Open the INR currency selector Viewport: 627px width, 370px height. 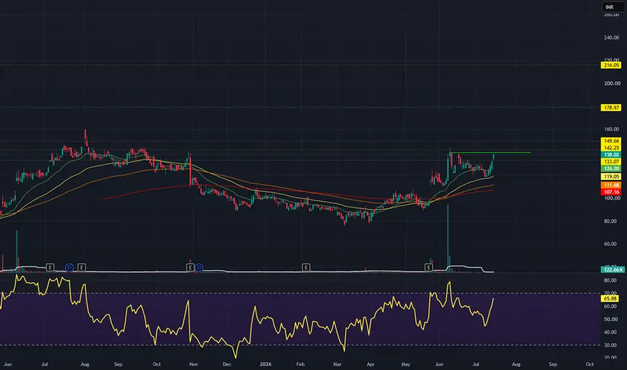(614, 7)
